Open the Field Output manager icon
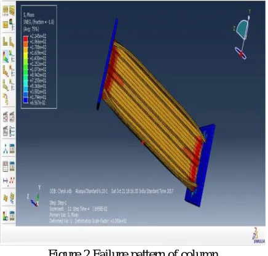 tap(12, 166)
